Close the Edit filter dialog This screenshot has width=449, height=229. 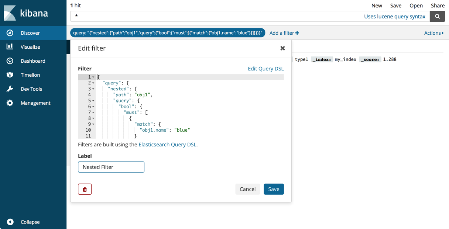pos(282,48)
